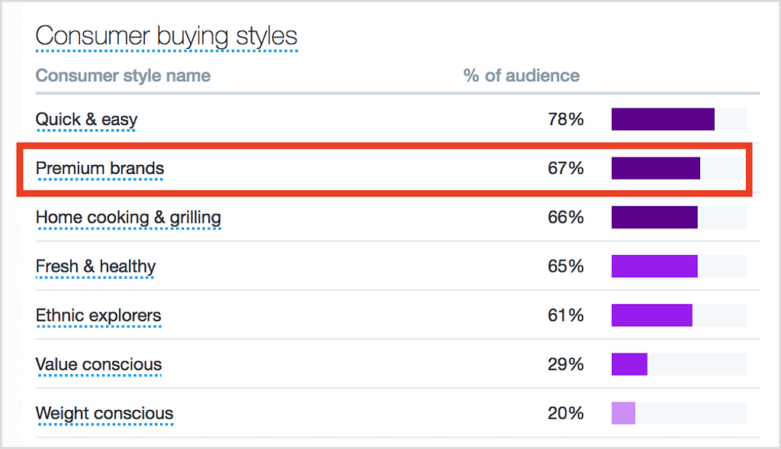Viewport: 781px width, 449px height.
Task: Click the Value conscious label
Action: pyautogui.click(x=98, y=364)
